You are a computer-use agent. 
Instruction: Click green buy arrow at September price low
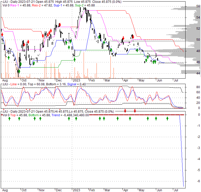[x=19, y=71]
